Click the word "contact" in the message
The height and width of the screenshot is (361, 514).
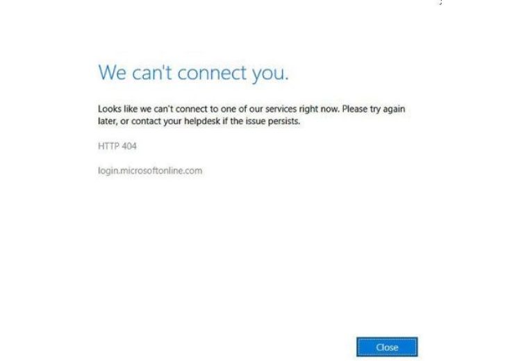(x=146, y=121)
